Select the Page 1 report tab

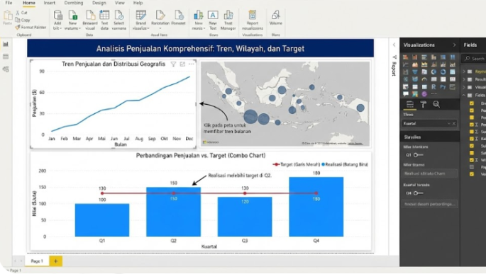coord(37,261)
